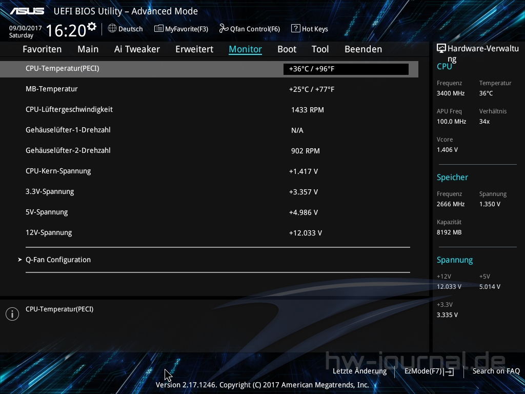Click the MB-Temperatur value +25°C / +77°F
Viewport: 525px width, 394px height.
312,89
